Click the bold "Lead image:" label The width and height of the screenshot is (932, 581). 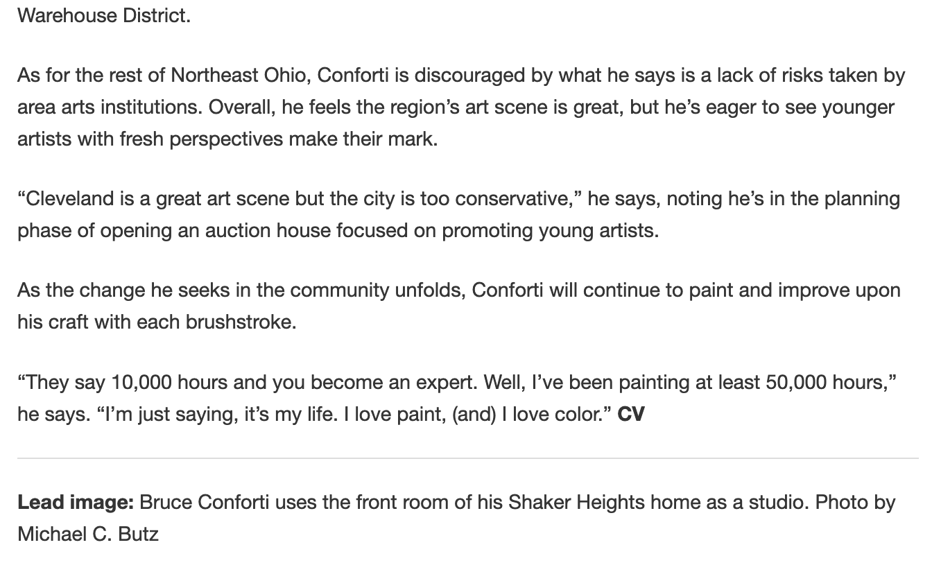[76, 502]
